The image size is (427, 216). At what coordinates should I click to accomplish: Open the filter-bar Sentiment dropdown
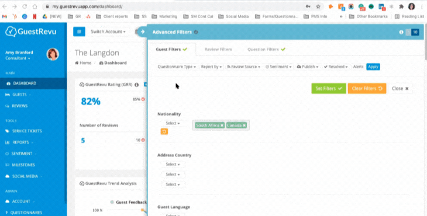pos(278,67)
